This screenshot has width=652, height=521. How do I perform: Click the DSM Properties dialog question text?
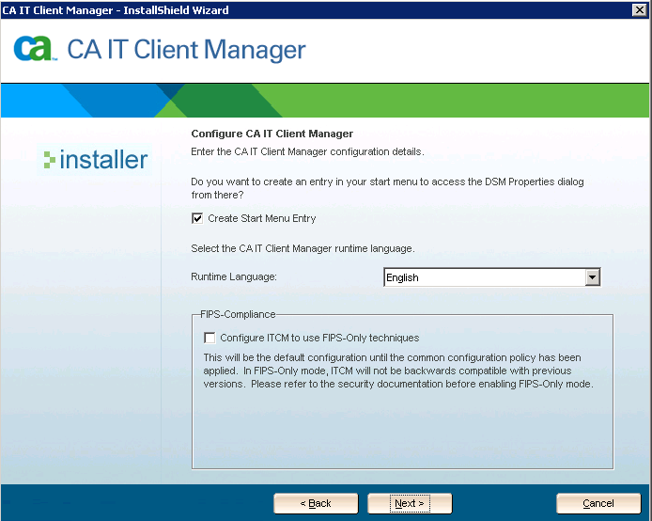pos(387,188)
